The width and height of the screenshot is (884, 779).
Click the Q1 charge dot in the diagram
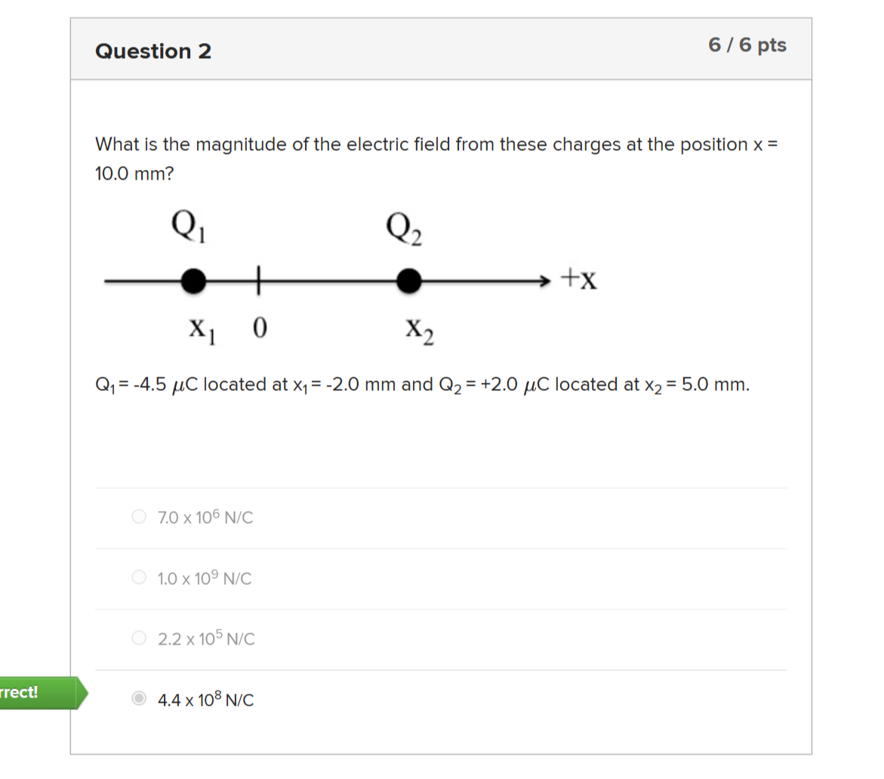194,279
